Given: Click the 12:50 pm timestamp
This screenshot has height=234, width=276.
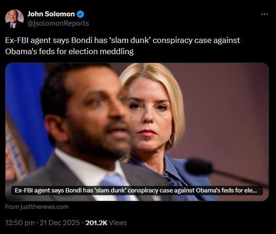Looking at the screenshot, I should tap(20, 223).
